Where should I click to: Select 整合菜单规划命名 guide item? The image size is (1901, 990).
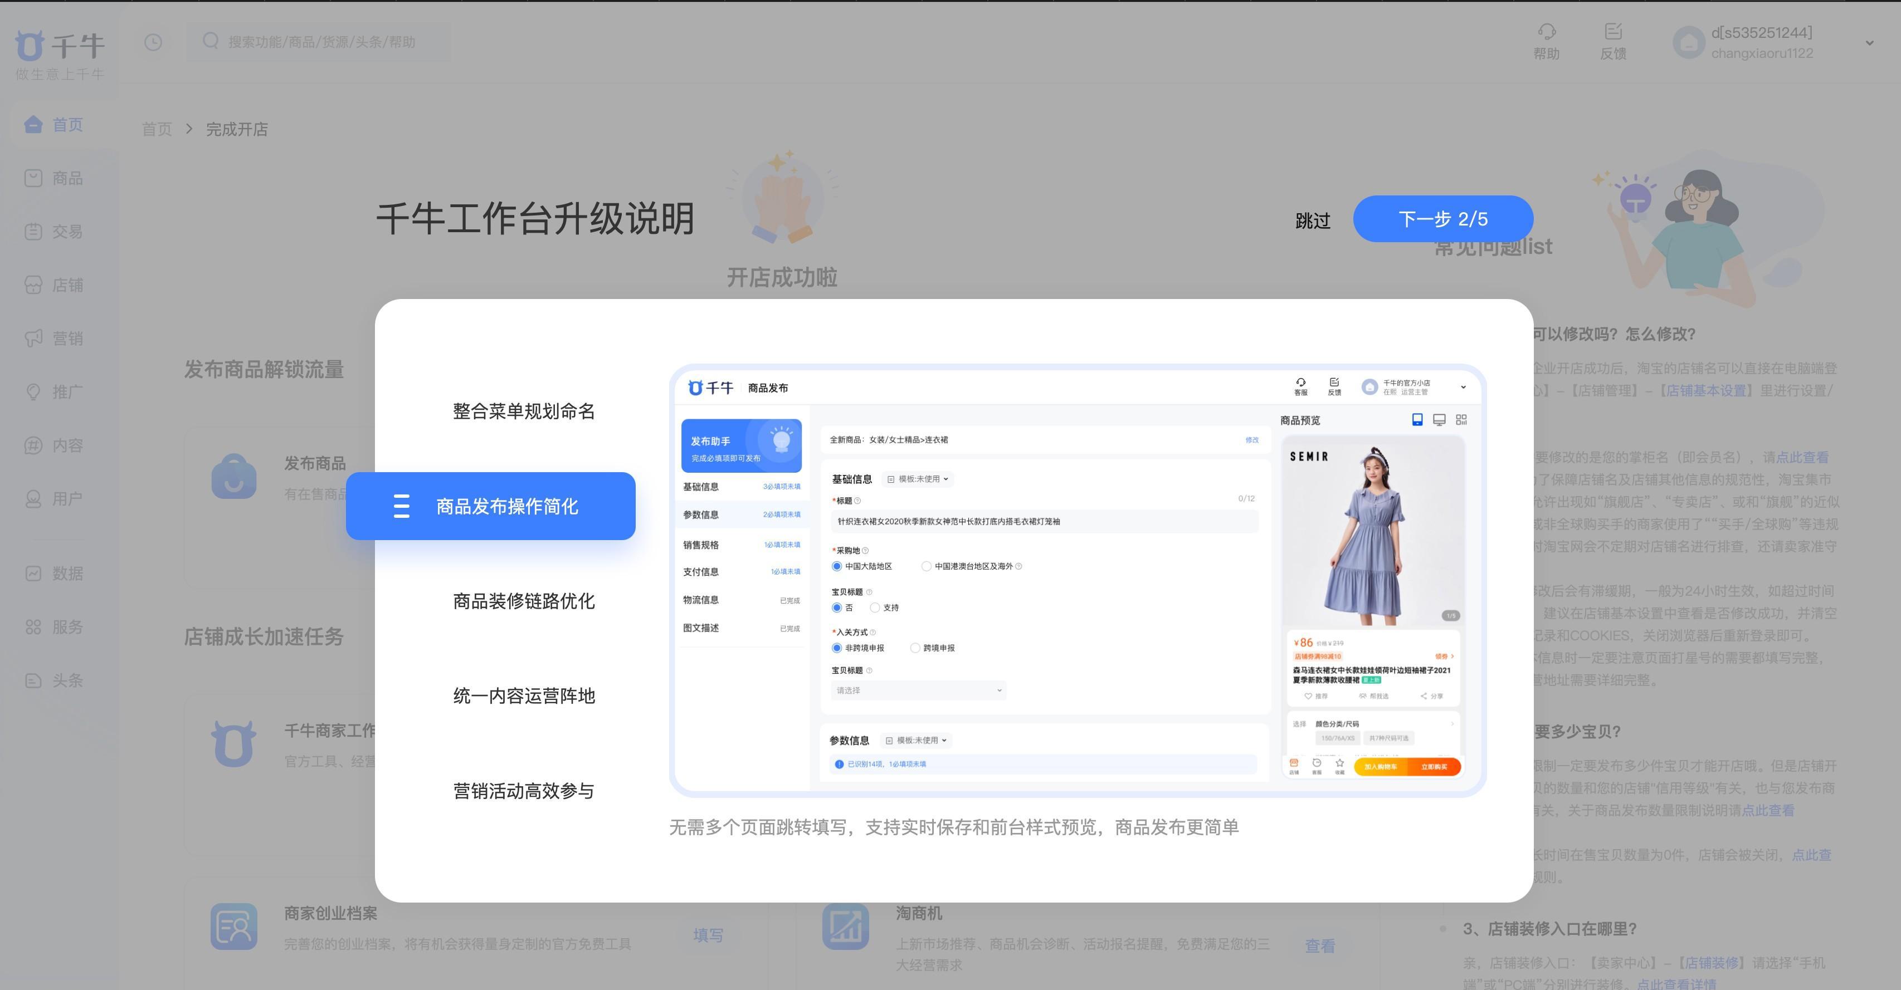523,411
